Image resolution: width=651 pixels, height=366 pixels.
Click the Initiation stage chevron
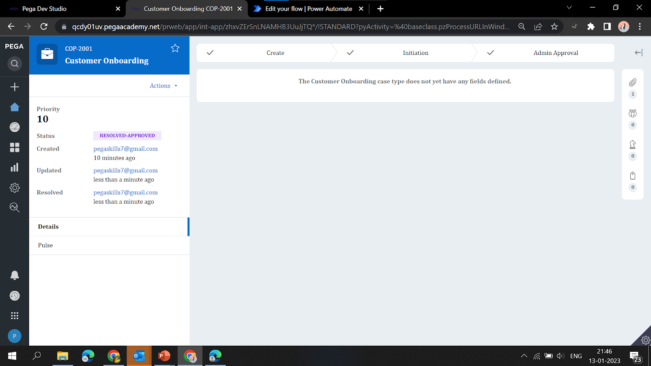407,53
